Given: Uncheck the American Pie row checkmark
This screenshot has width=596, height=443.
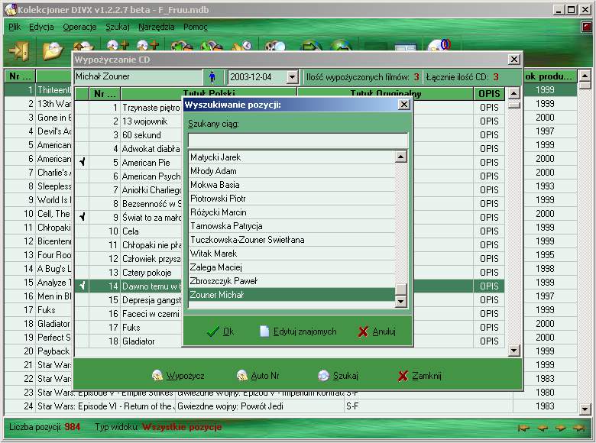Looking at the screenshot, I should point(82,163).
